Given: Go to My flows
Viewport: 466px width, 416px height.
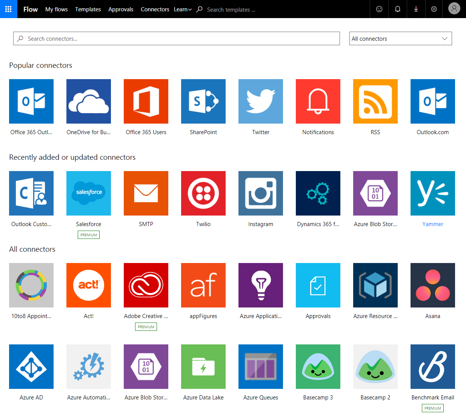Looking at the screenshot, I should click(56, 9).
